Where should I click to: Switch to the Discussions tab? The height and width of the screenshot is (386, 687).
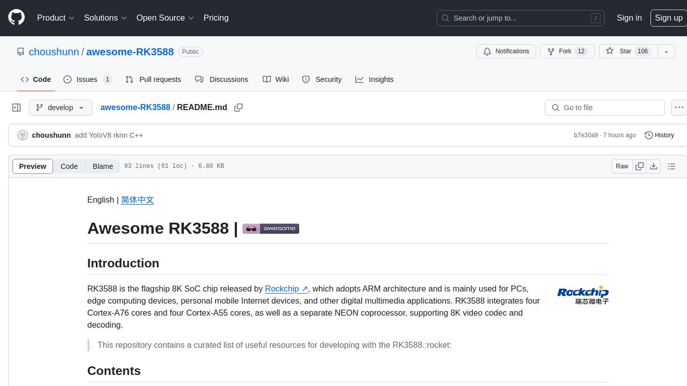pyautogui.click(x=222, y=79)
